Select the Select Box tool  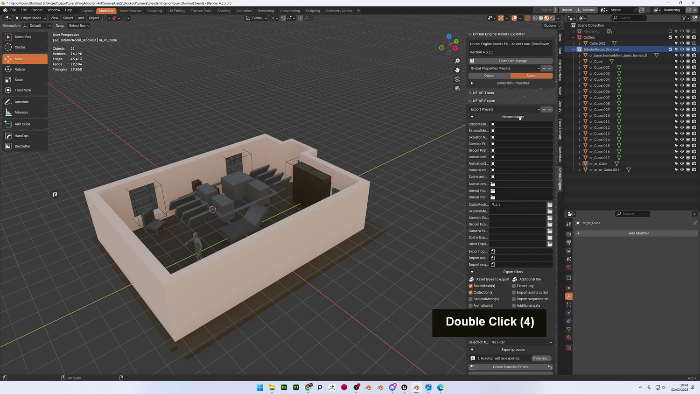[25, 37]
